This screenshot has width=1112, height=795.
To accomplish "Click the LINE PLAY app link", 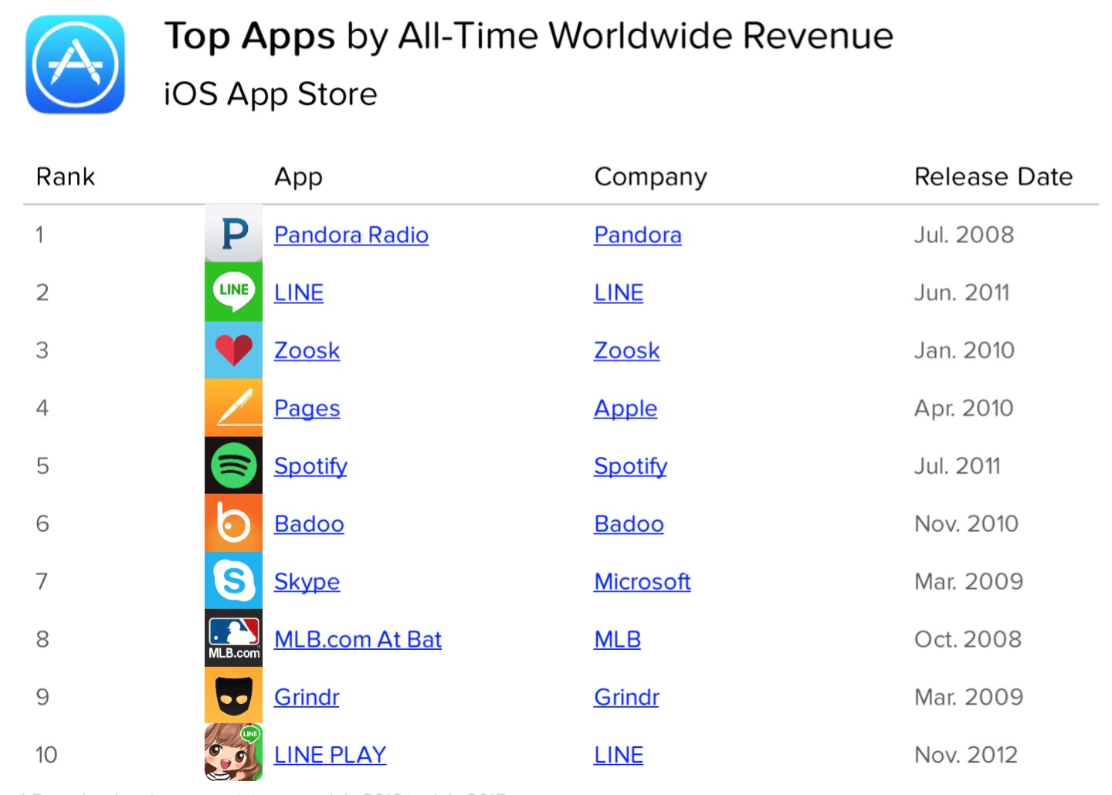I will click(x=331, y=755).
